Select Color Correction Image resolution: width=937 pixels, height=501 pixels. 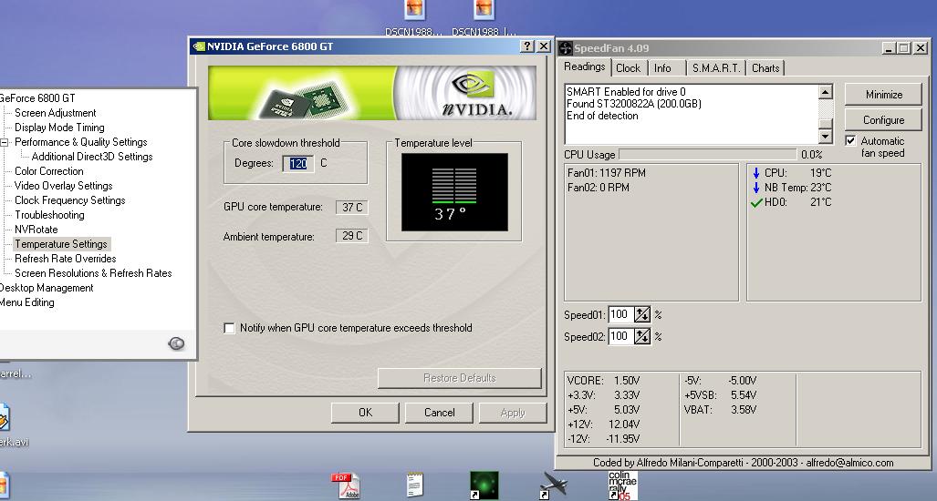(x=49, y=171)
